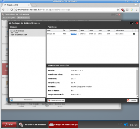Click the browser back arrow
140x129 pixels.
point(4,10)
